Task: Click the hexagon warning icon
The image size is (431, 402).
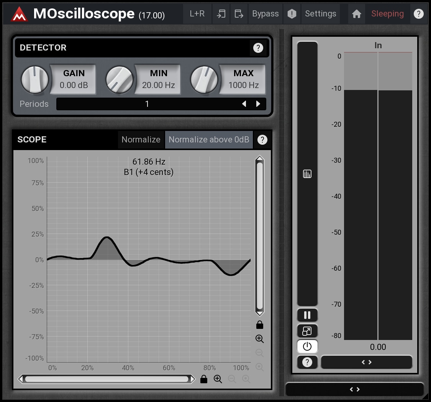Action: 292,14
